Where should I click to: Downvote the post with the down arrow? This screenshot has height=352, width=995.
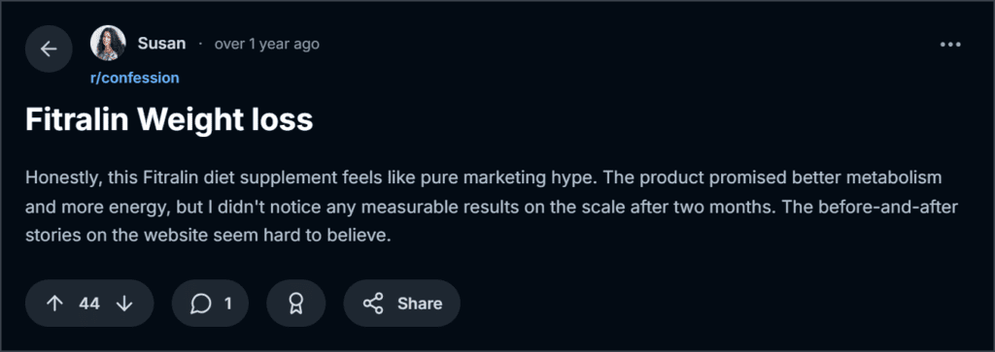point(124,304)
